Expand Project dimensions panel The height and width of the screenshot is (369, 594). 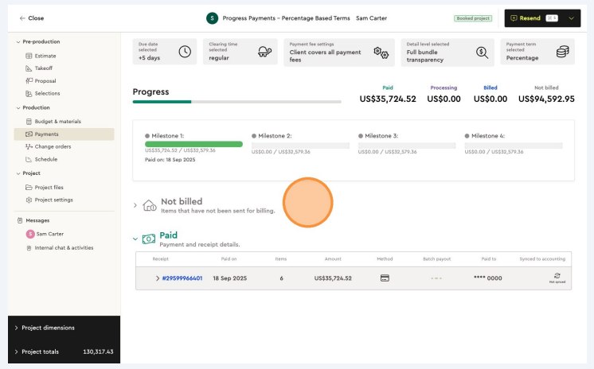(x=16, y=328)
